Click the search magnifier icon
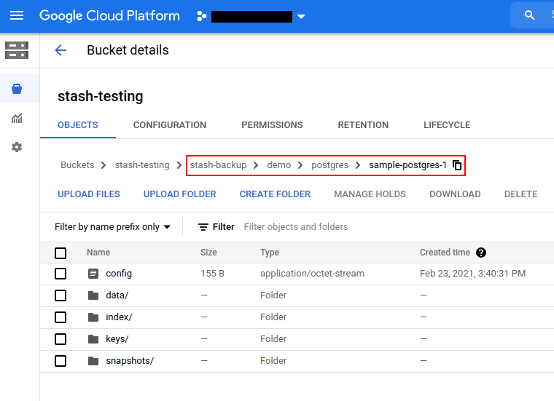Screen dimensions: 554x401 [x=530, y=15]
